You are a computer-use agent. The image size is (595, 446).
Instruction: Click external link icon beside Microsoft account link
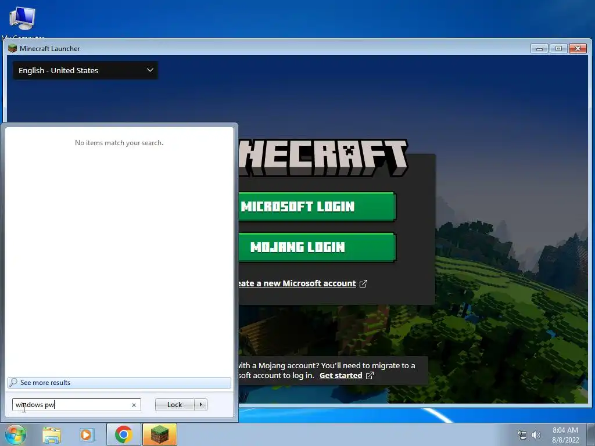point(363,283)
